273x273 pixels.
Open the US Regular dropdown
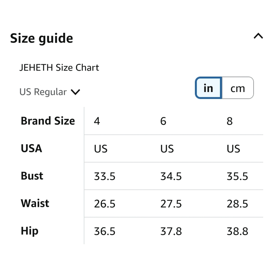(x=50, y=92)
